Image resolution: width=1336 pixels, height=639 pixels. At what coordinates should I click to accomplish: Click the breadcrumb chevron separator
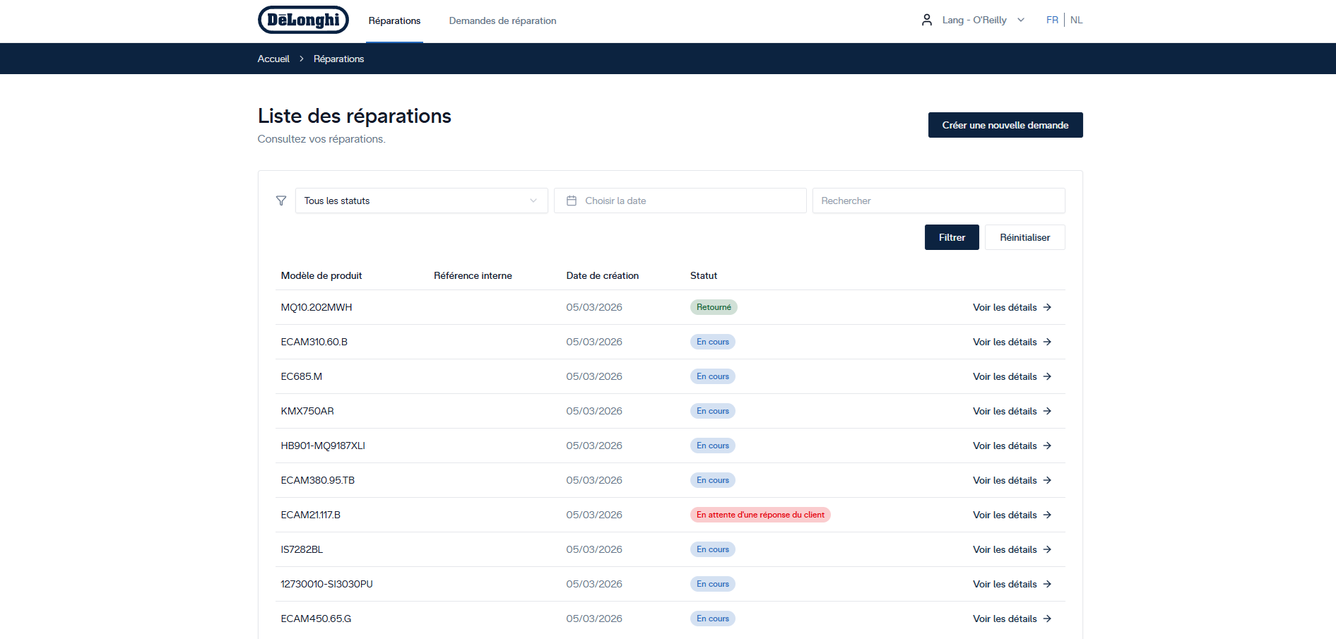click(x=302, y=59)
